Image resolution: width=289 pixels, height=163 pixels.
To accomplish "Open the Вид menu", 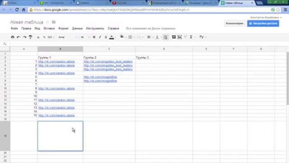I will (37, 29).
